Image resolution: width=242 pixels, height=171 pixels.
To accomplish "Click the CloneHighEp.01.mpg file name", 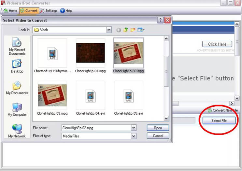I will tap(90, 71).
